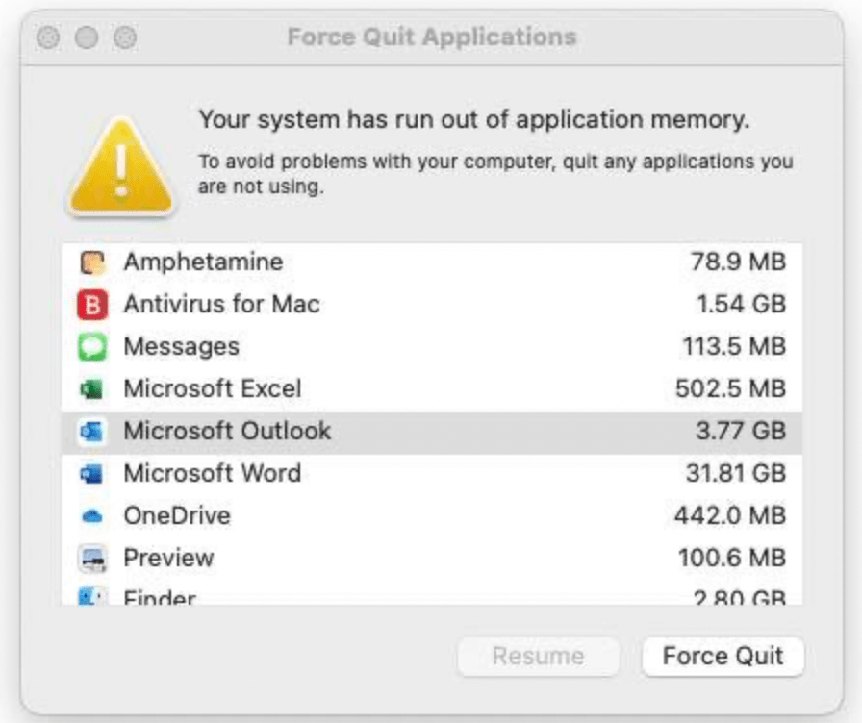Click the OneDrive cloud icon
This screenshot has height=723, width=862.
(x=91, y=516)
